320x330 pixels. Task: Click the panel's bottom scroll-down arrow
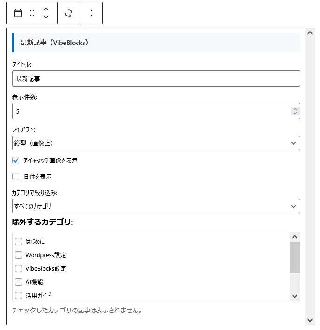pos(310,320)
